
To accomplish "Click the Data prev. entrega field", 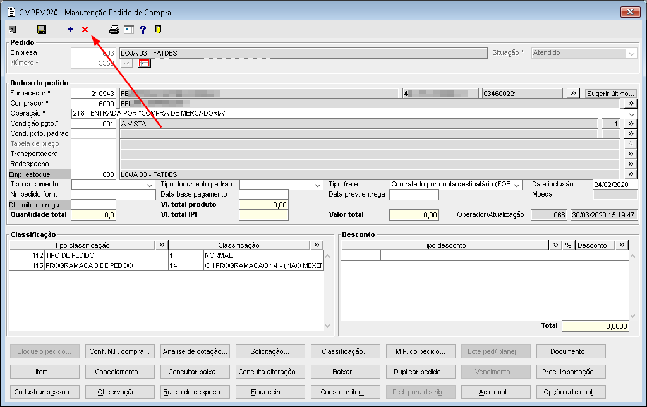I will coord(414,195).
